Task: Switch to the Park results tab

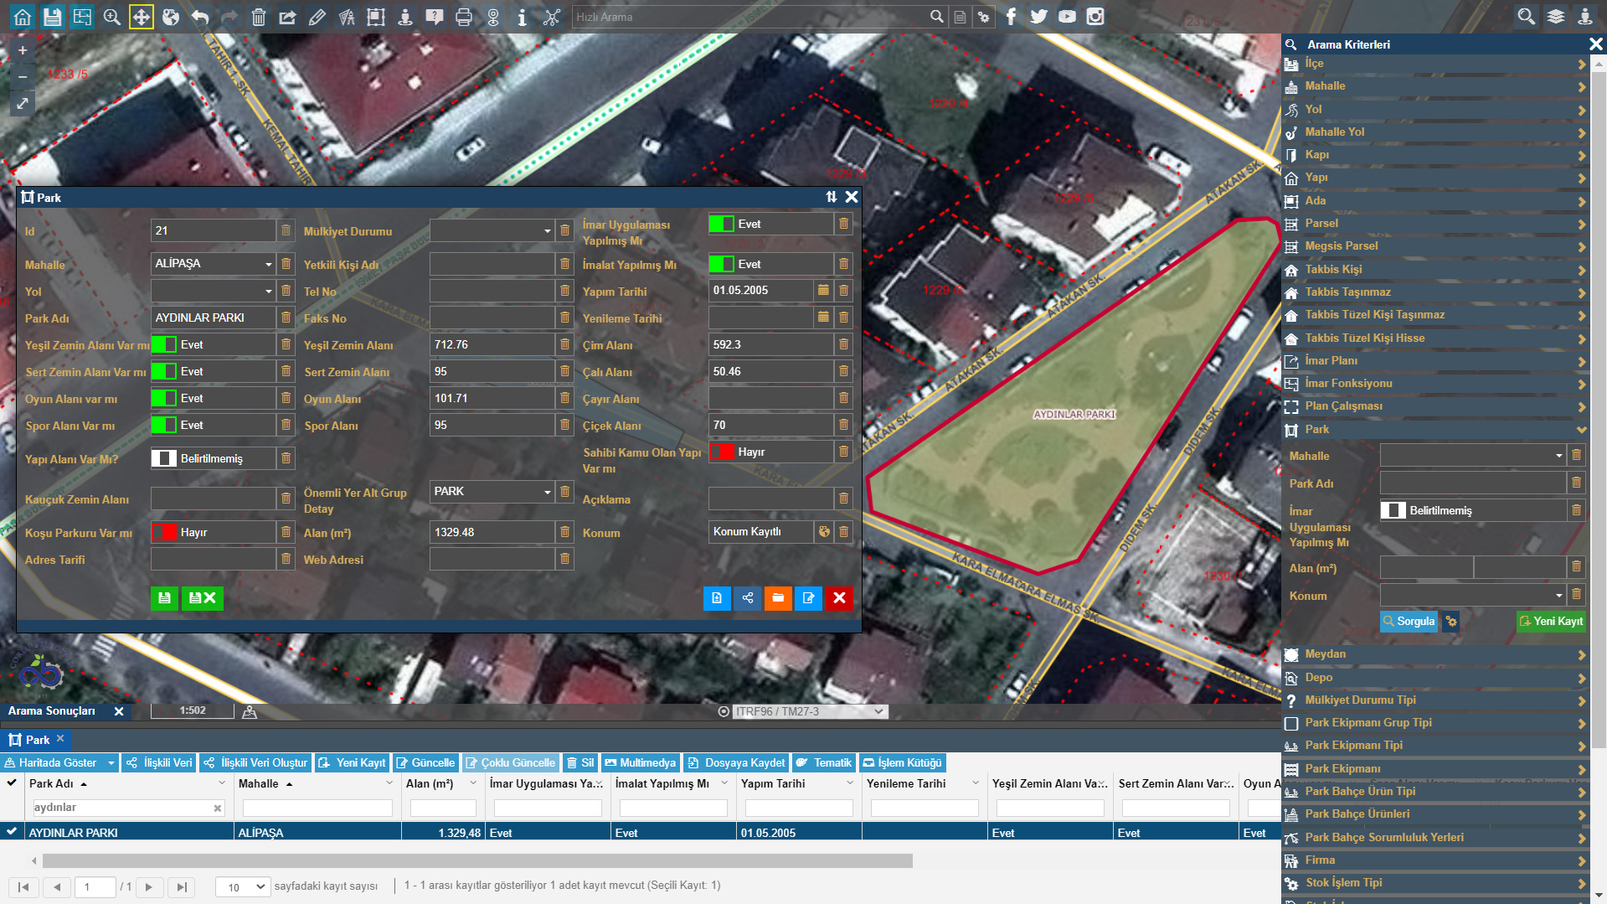Action: coord(37,740)
